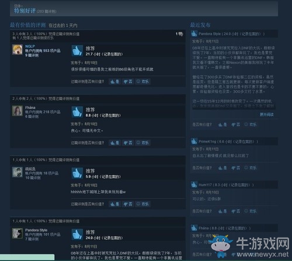Expand Pandora Style's recent review with 展开阅读
The width and height of the screenshot is (292, 261).
267,114
